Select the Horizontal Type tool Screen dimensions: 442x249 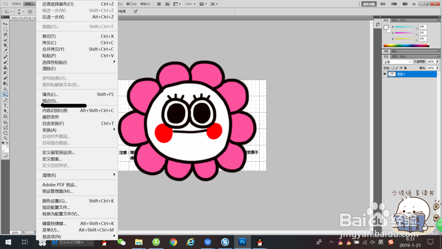pos(5,105)
